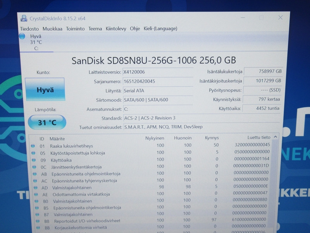
Task: Select row B0 Valmistajakohtainen
Action: click(151, 200)
